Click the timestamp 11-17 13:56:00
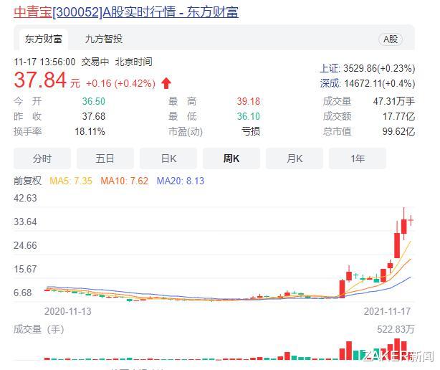 point(45,62)
